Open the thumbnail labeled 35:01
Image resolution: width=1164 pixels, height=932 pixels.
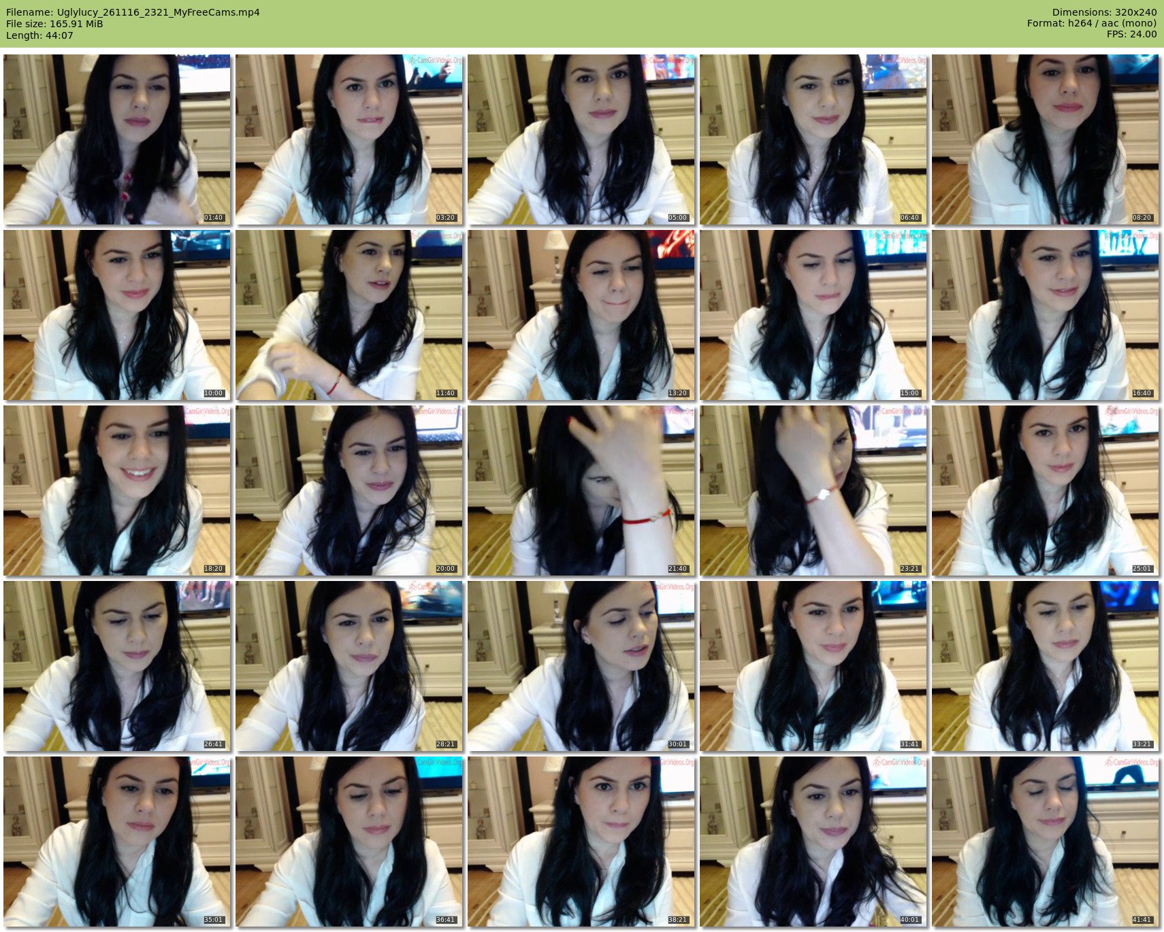[116, 842]
